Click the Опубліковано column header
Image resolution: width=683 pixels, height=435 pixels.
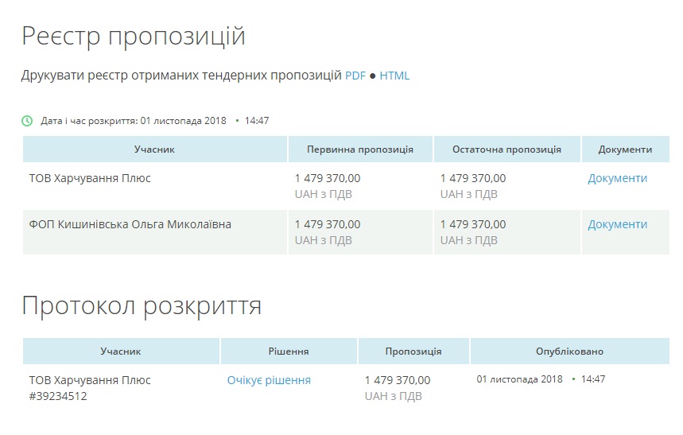pyautogui.click(x=569, y=351)
